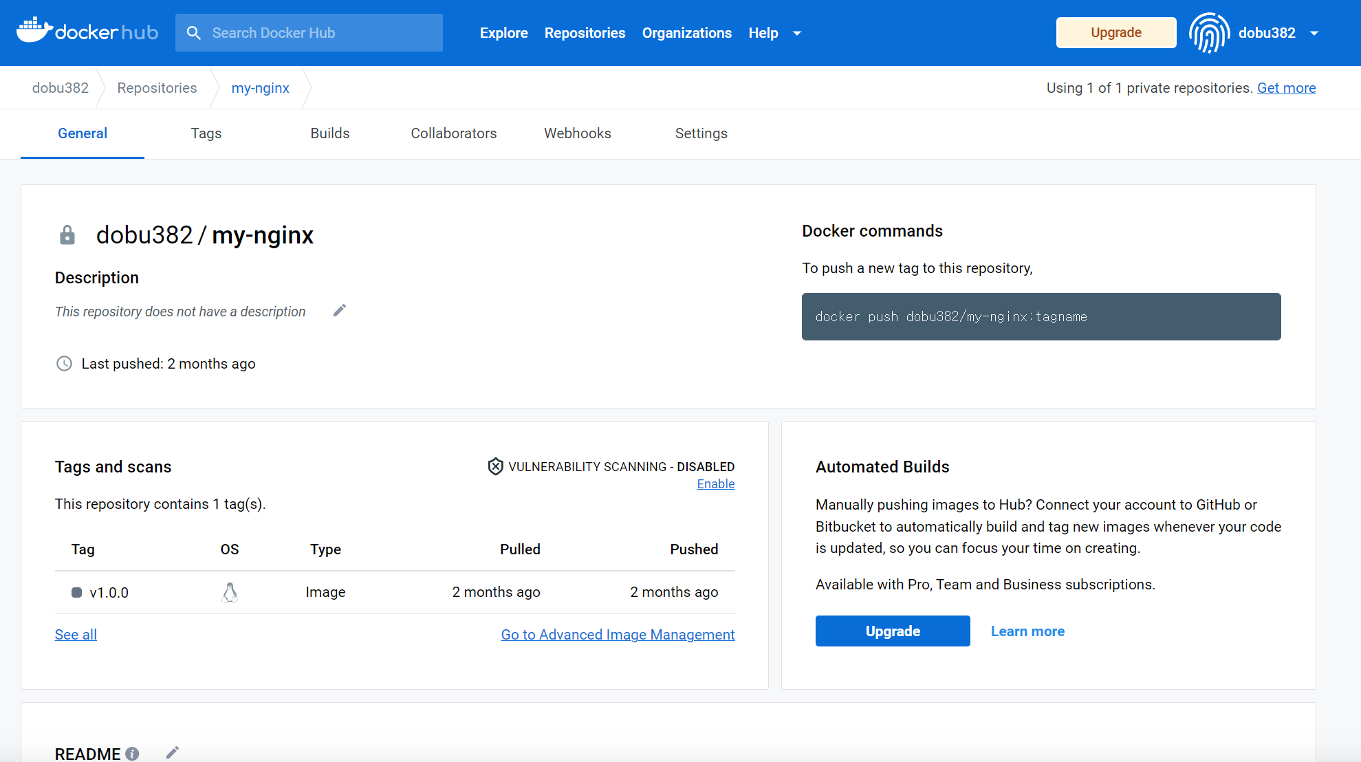Click the docker push command box
The height and width of the screenshot is (762, 1361).
tap(1041, 316)
